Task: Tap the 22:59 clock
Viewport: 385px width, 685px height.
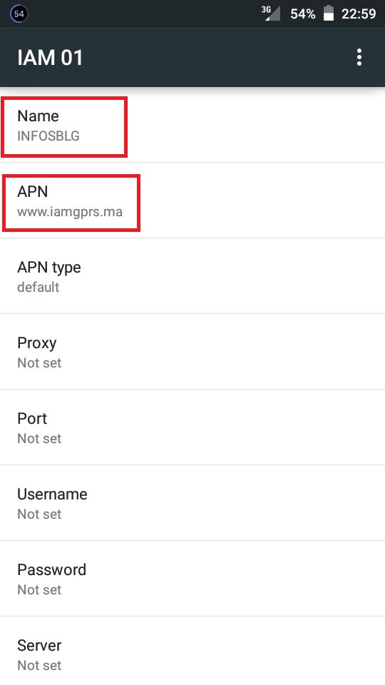Action: (359, 14)
